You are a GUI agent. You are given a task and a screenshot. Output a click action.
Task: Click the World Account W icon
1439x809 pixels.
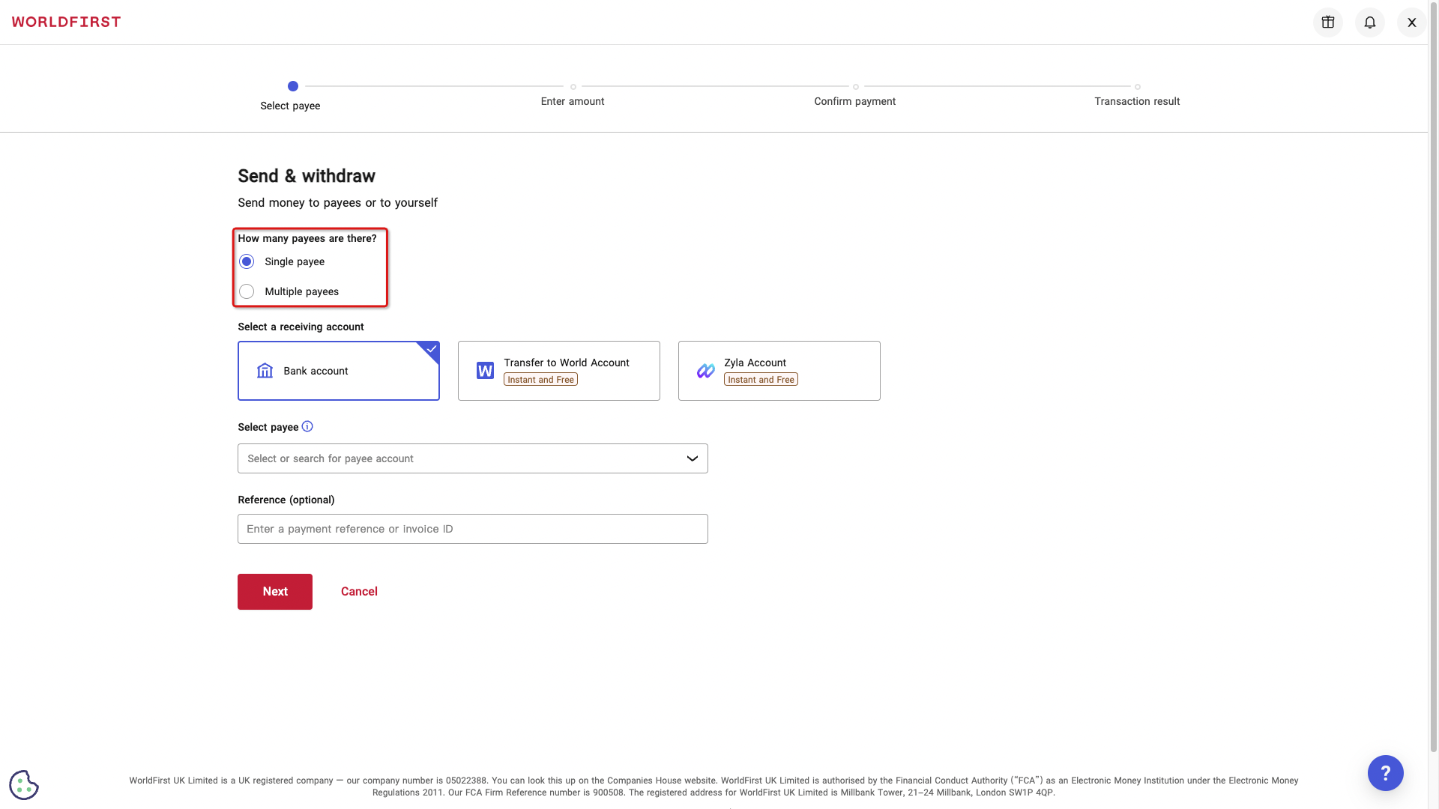[x=485, y=371]
